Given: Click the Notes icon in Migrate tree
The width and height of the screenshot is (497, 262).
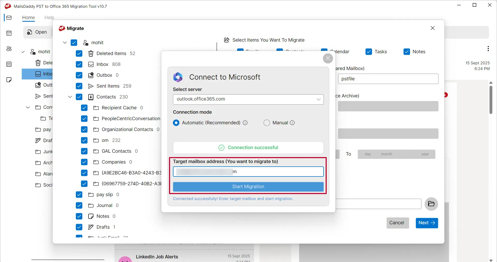Looking at the screenshot, I should coord(91,216).
